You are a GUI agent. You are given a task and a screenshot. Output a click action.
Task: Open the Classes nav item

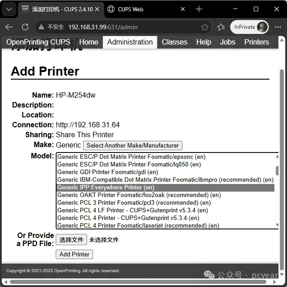174,42
